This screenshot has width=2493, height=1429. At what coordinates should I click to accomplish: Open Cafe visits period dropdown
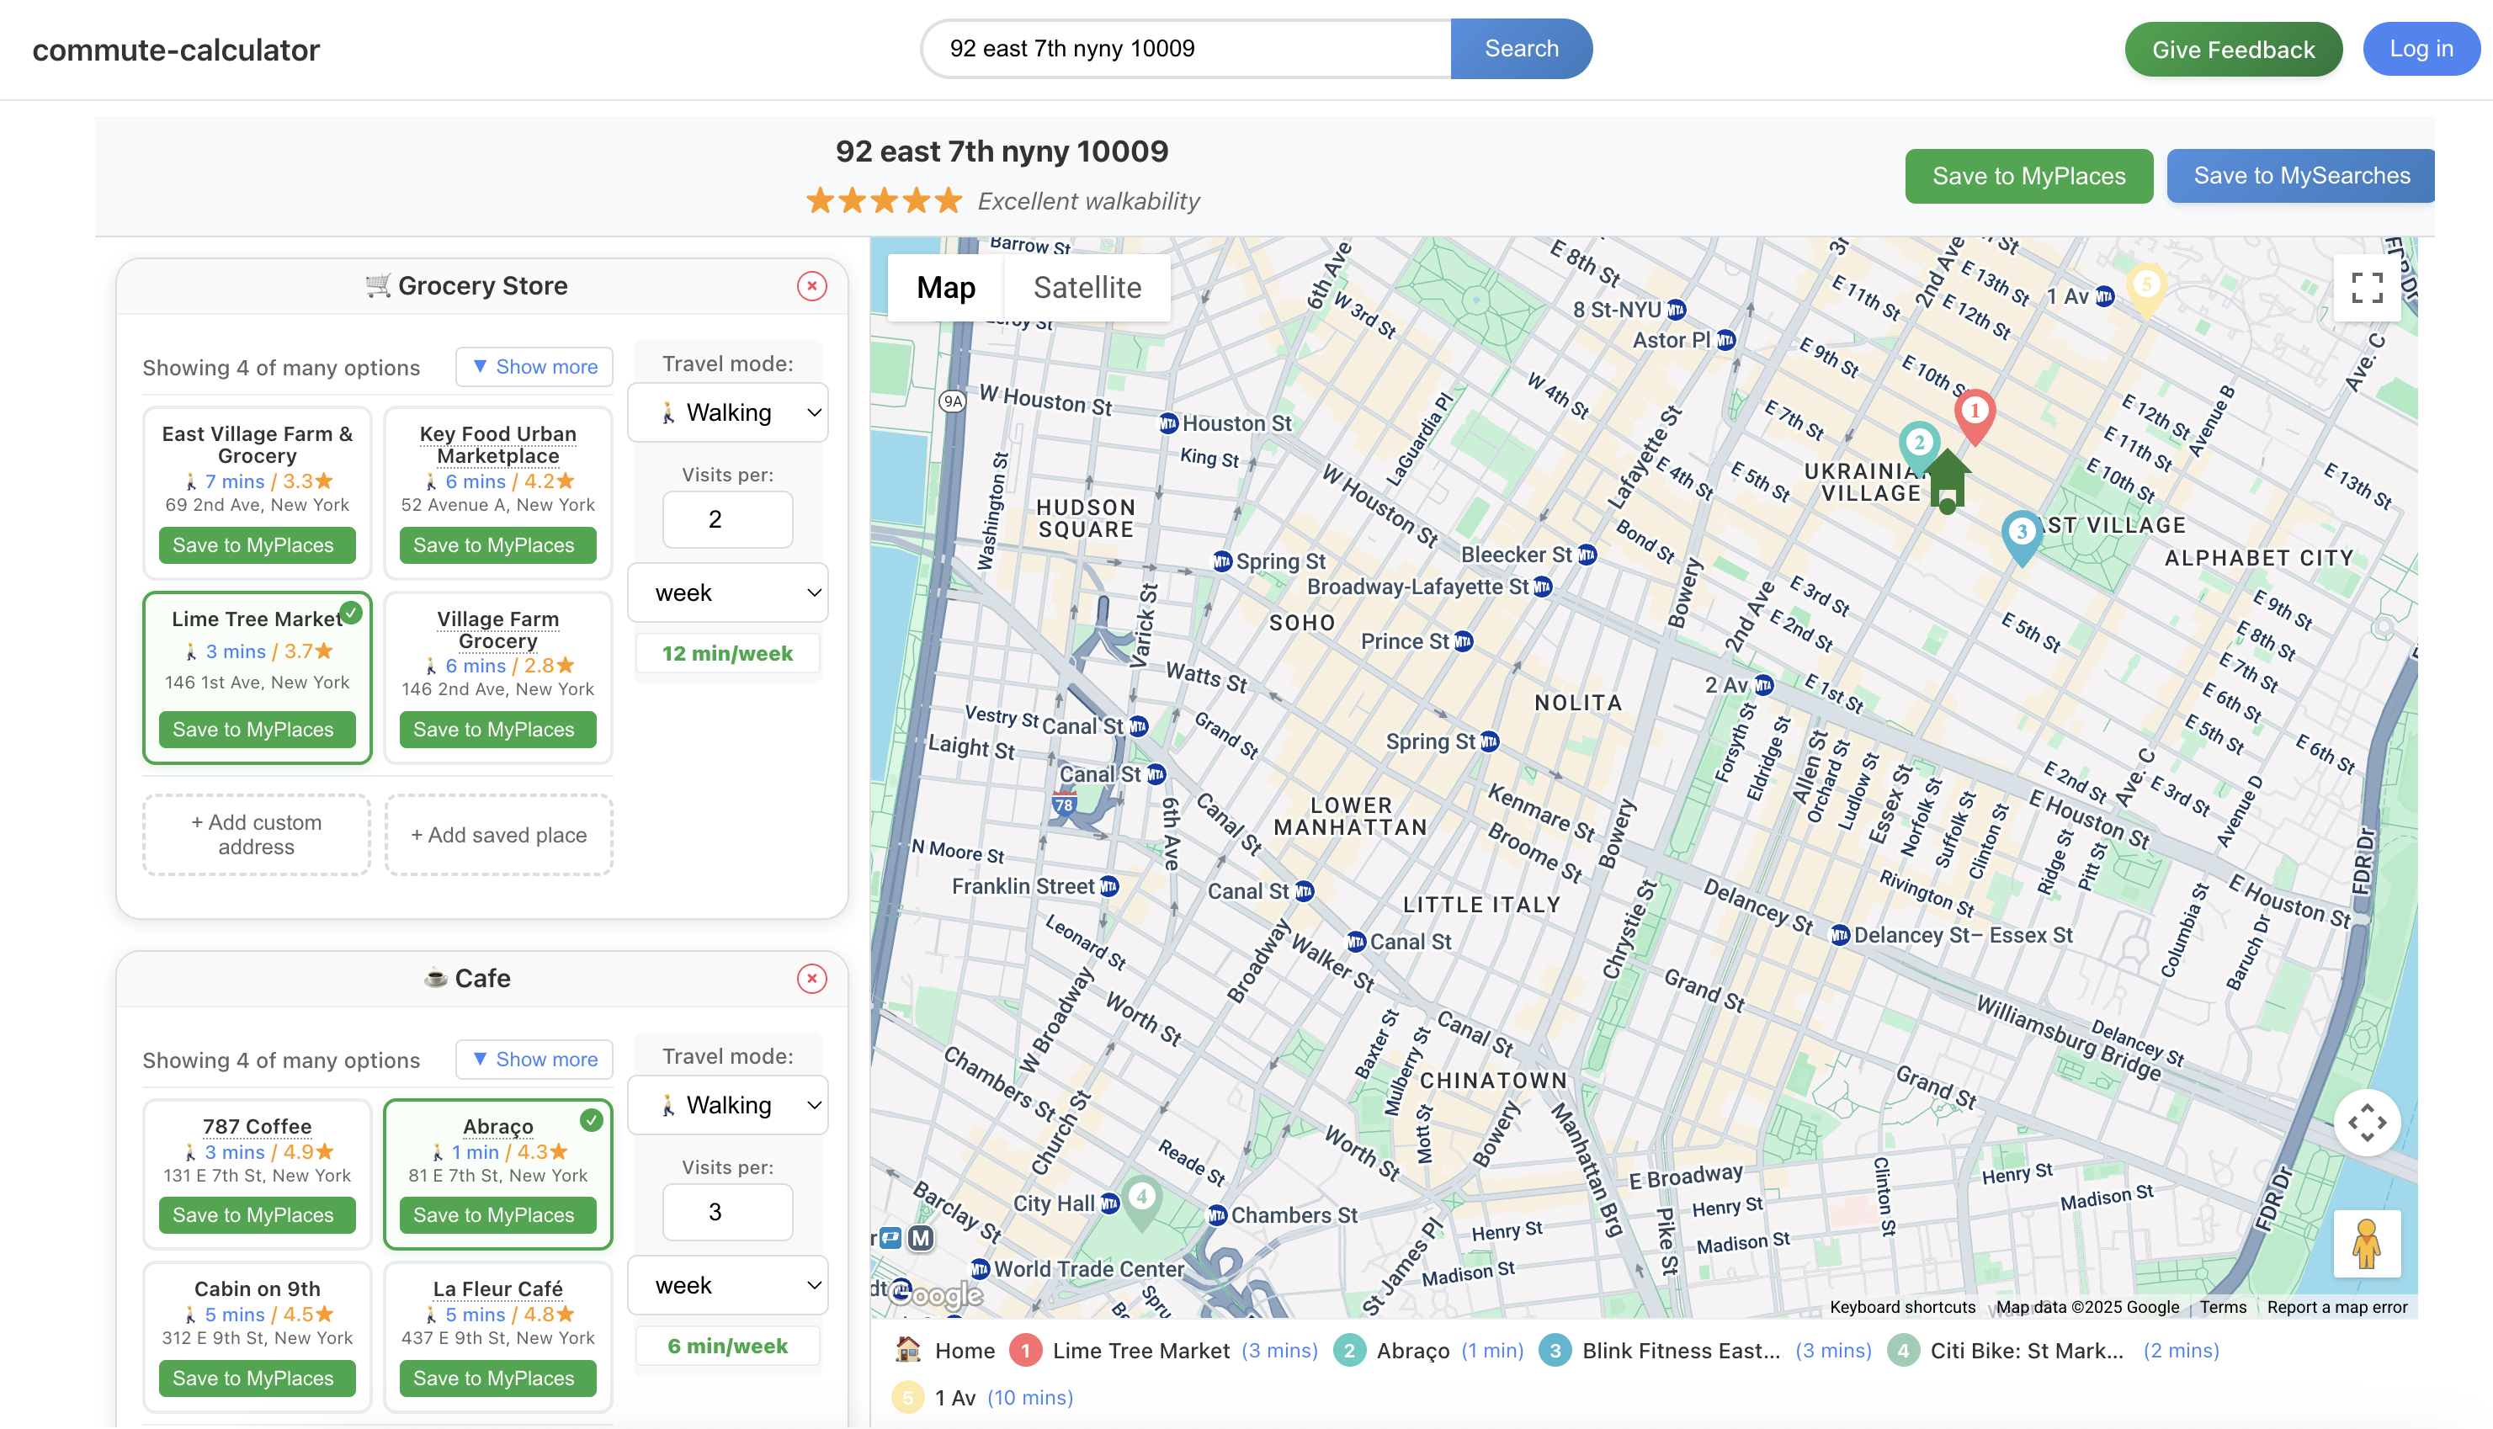point(727,1286)
